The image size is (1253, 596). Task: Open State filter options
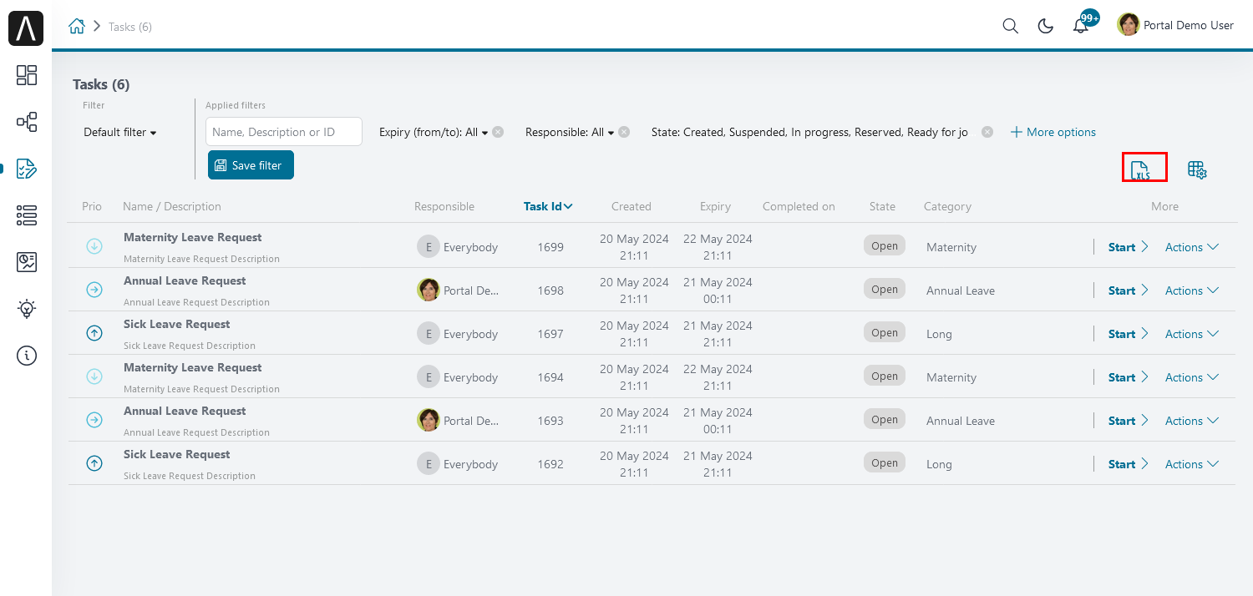tap(809, 132)
